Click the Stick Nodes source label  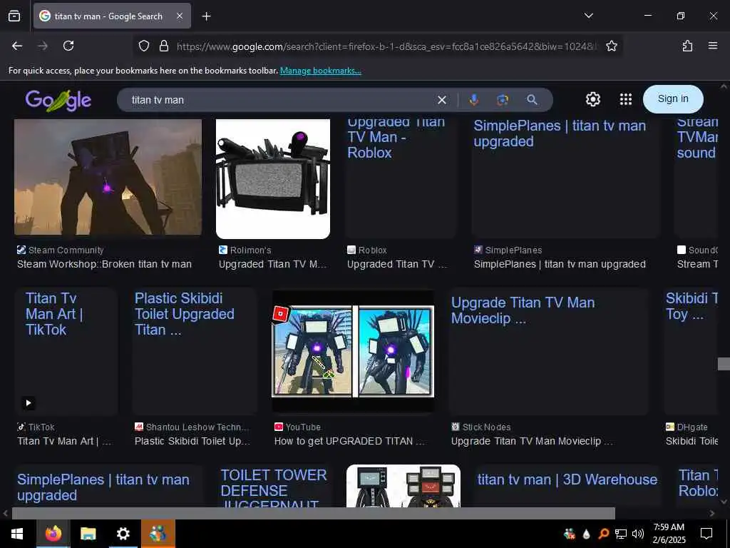coord(486,427)
